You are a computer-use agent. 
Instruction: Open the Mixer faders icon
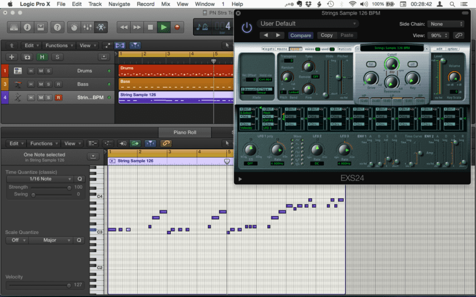[87, 27]
